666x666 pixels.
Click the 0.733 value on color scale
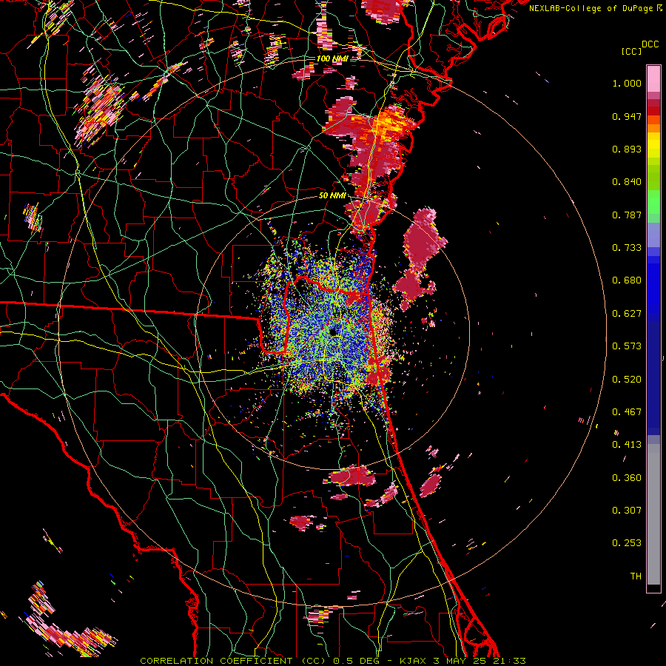coord(627,248)
